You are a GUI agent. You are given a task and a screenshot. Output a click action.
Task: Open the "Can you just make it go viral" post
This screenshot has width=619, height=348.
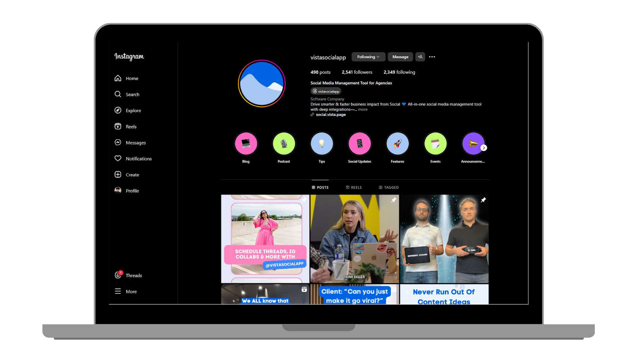(x=354, y=294)
